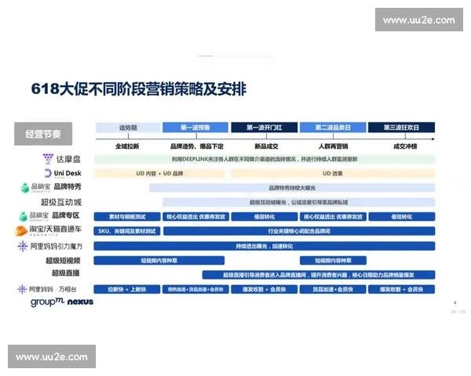The image size is (471, 376).
Task: Click the 预热加速+货品加速+会员快 block
Action: pos(195,289)
